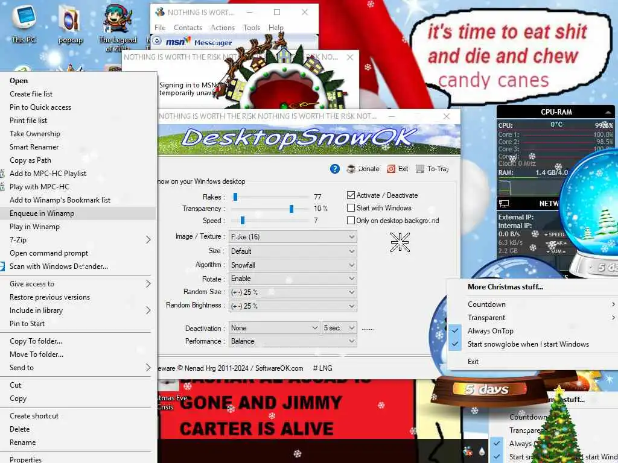Open the Transparent submenu in snowglobe menu
This screenshot has height=463, width=618.
(x=533, y=318)
